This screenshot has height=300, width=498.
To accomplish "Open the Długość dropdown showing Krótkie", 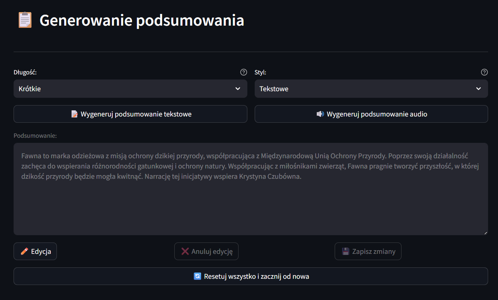I will click(x=125, y=89).
